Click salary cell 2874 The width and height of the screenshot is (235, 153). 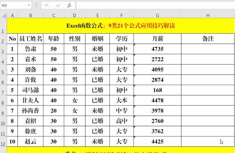(x=157, y=80)
